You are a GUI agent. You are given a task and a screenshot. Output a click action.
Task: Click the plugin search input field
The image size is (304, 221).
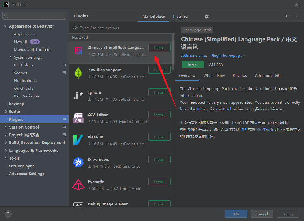pyautogui.click(x=124, y=28)
